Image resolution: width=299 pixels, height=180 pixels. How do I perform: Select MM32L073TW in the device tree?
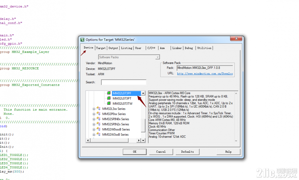(122, 103)
